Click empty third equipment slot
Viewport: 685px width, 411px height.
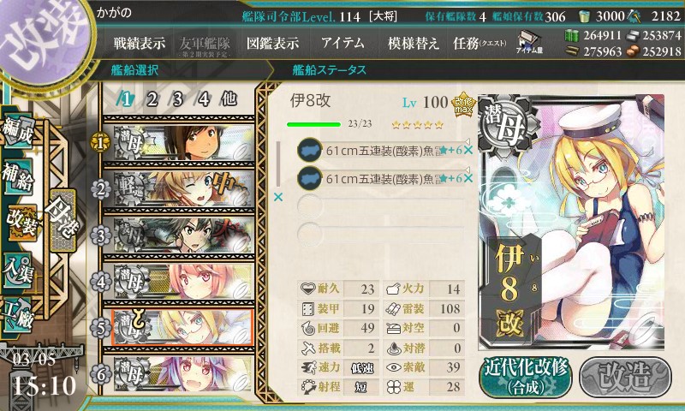[380, 206]
